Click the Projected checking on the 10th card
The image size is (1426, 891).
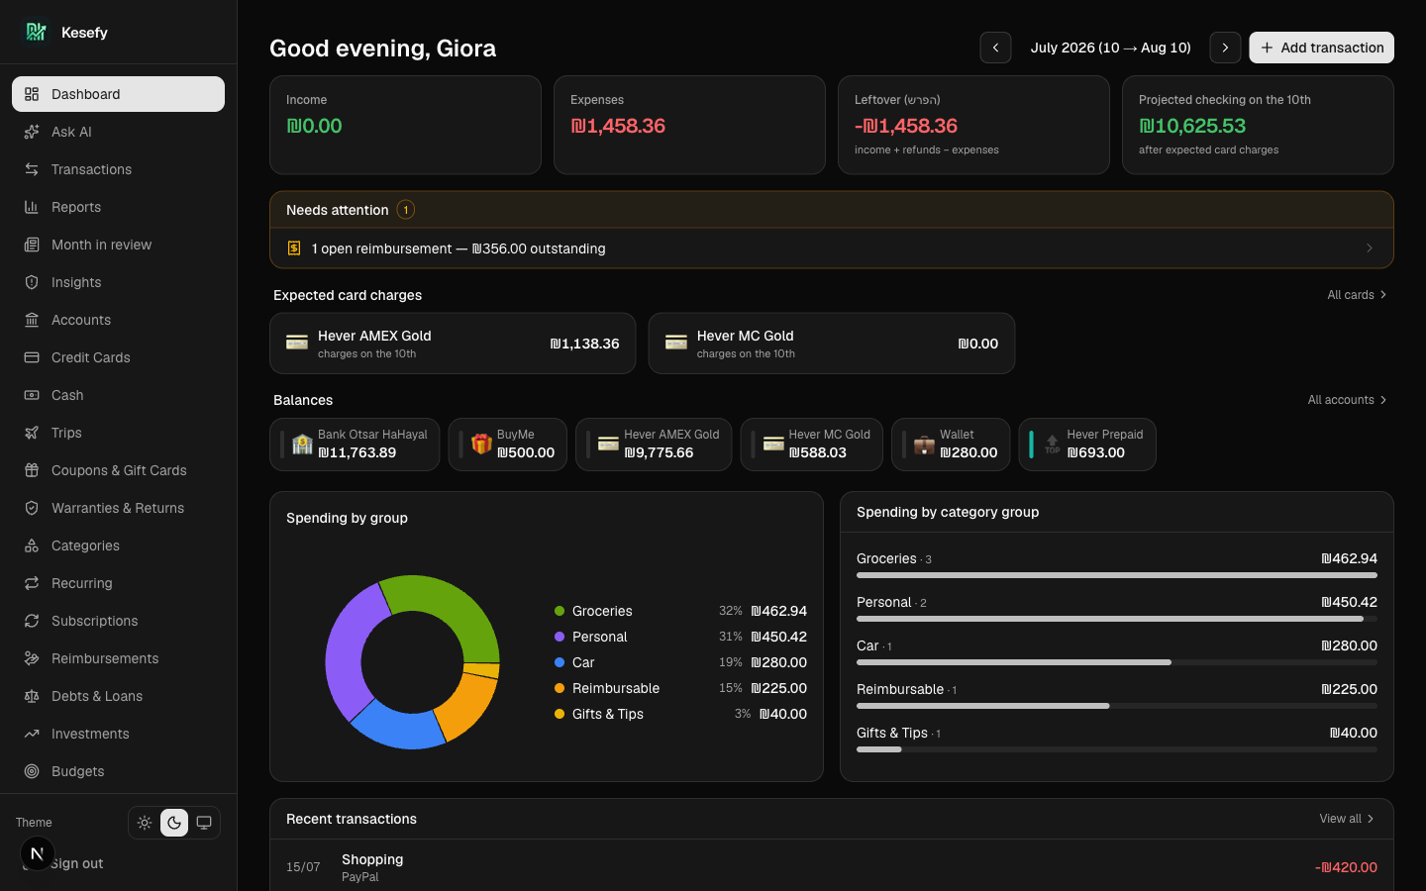coord(1258,125)
